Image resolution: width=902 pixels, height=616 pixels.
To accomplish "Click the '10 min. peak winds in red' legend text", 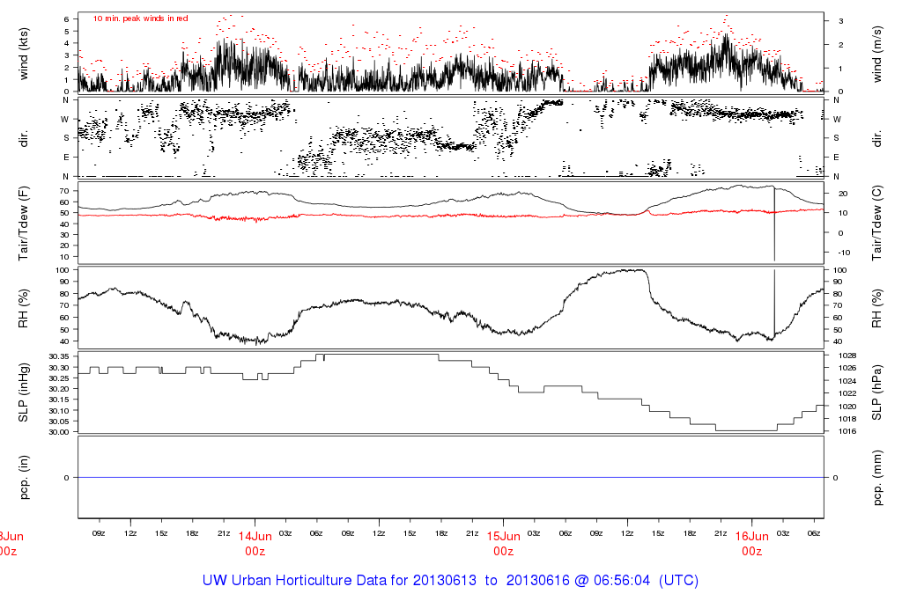I will 140,18.
